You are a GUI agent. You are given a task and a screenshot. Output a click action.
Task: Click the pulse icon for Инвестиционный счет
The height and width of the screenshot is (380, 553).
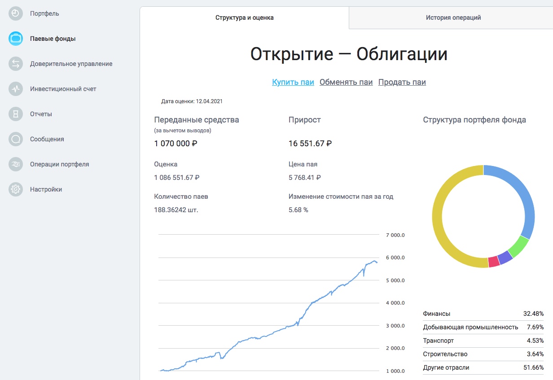16,89
